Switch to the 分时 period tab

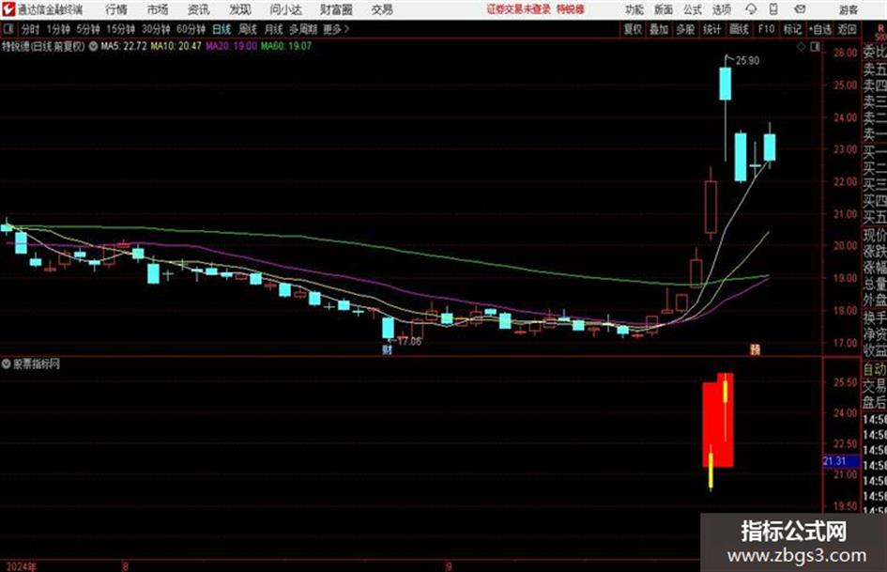[x=31, y=29]
